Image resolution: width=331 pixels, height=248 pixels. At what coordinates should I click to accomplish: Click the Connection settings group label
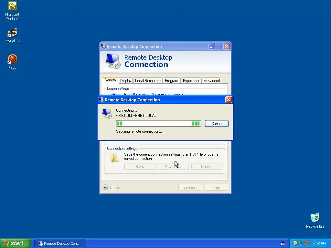tap(122, 149)
